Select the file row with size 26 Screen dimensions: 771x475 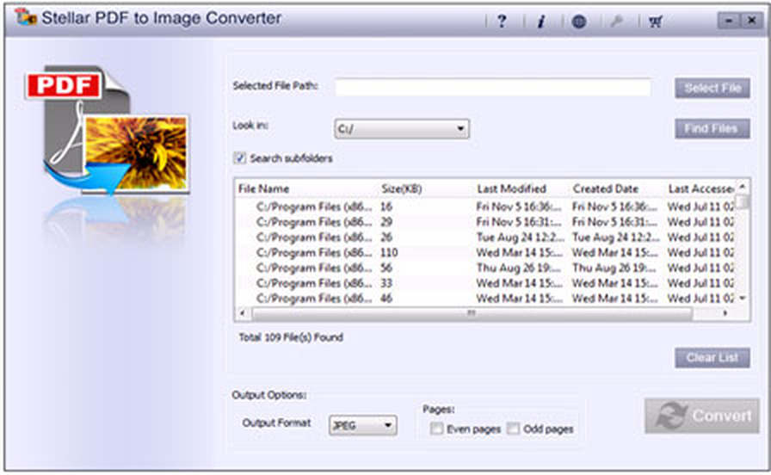coord(485,237)
